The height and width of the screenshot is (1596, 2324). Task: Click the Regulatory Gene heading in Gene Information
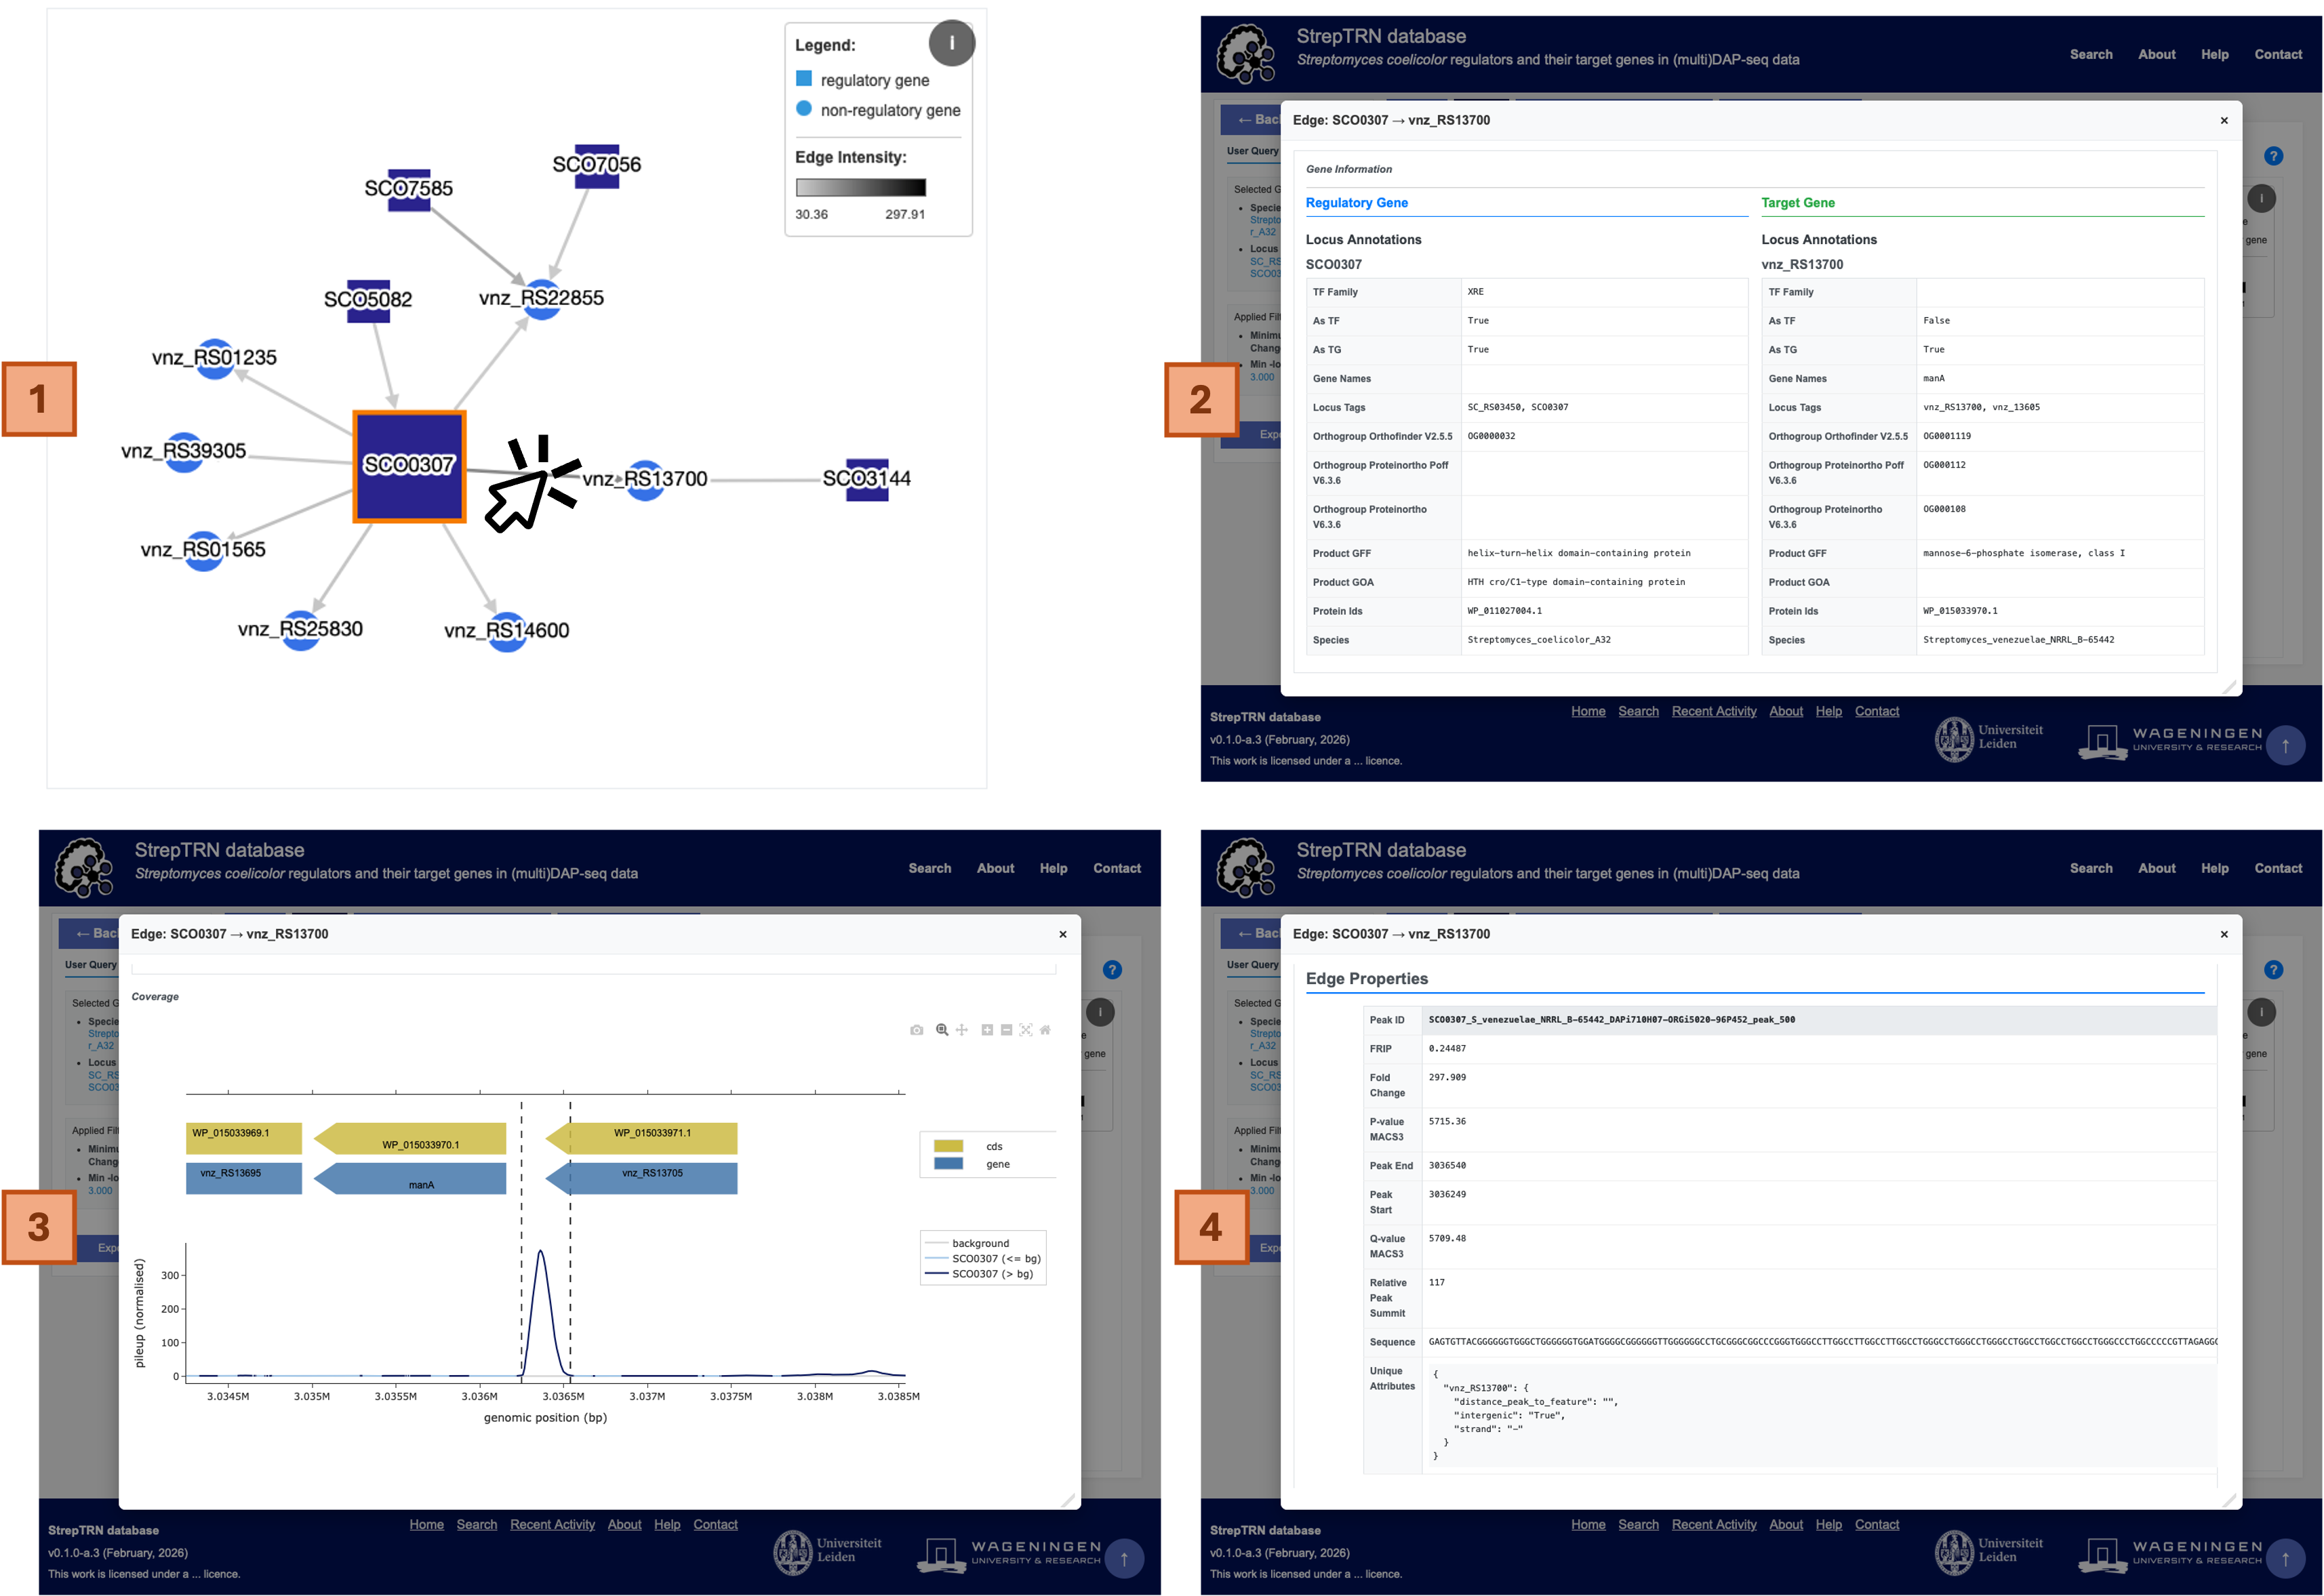(1357, 203)
